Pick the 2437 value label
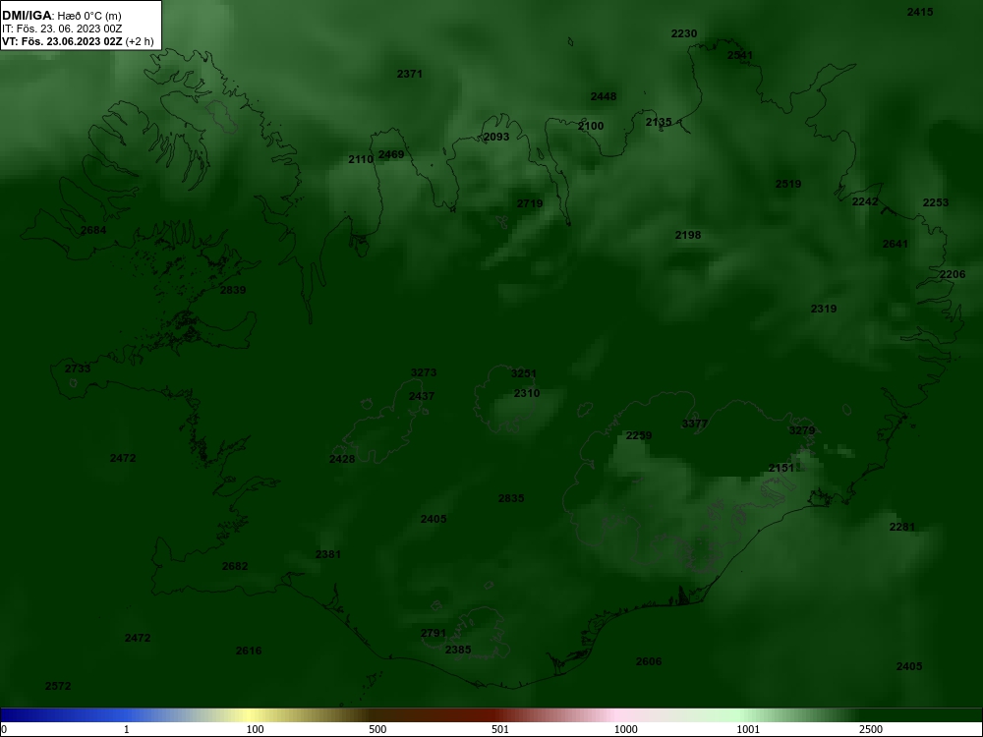Image resolution: width=983 pixels, height=737 pixels. (x=422, y=397)
